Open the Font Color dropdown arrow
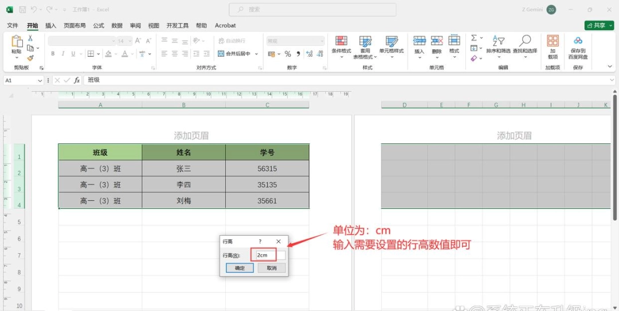Viewport: 619px width, 311px height. point(132,54)
